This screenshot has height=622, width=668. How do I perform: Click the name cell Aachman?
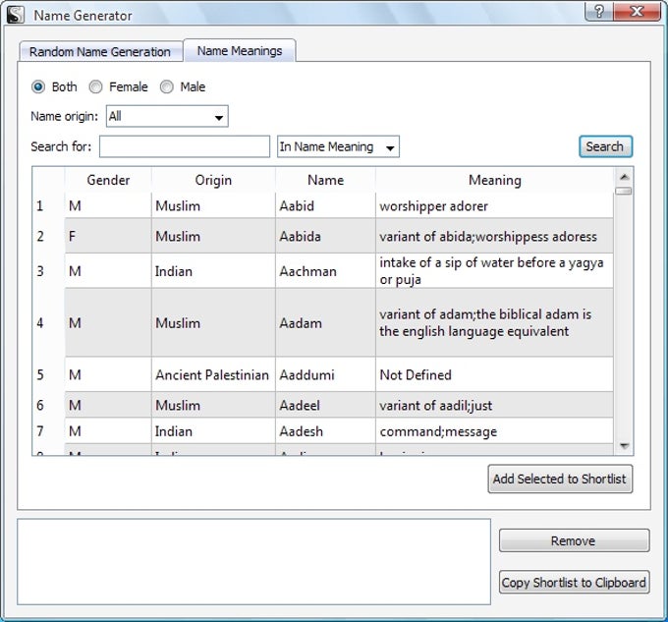(x=325, y=271)
